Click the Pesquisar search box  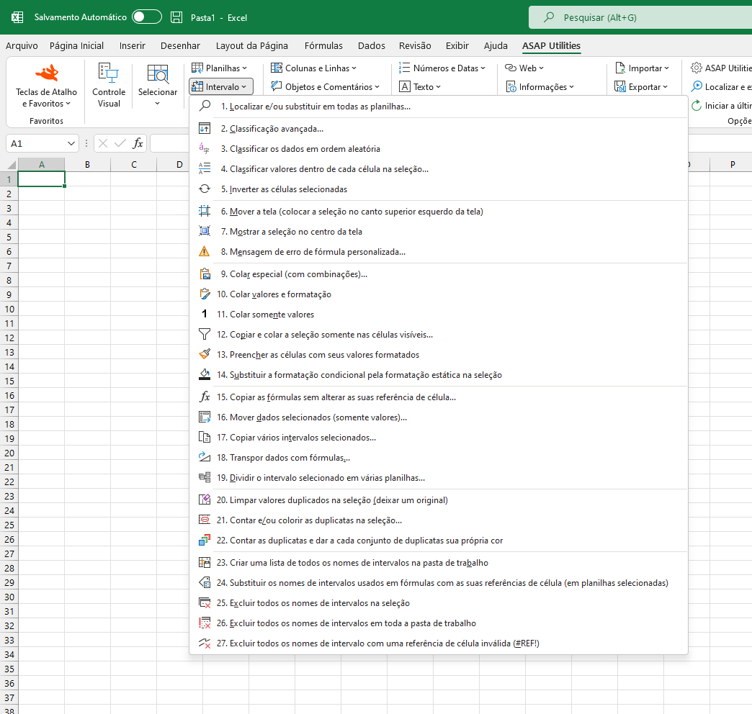tap(640, 17)
